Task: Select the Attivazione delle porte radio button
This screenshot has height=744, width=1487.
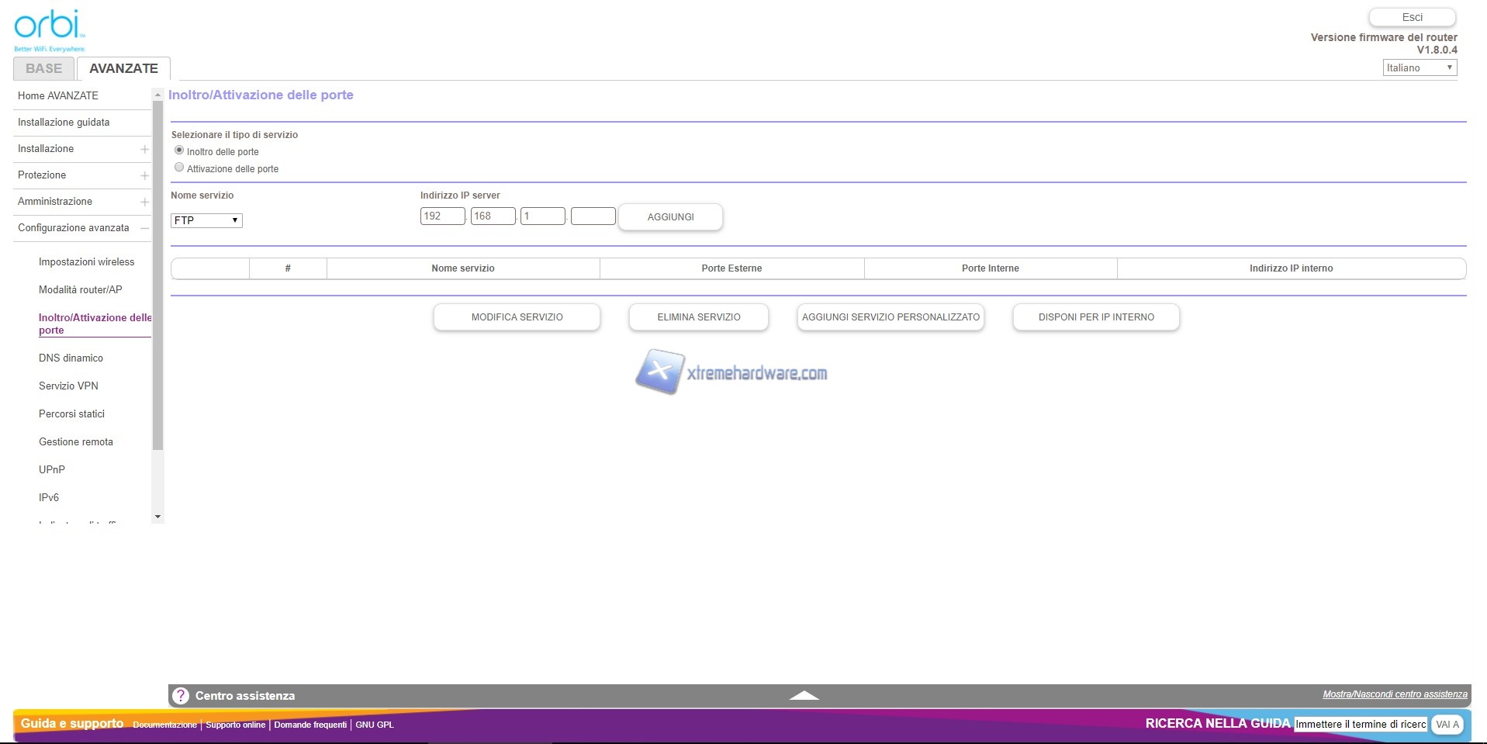Action: click(179, 168)
